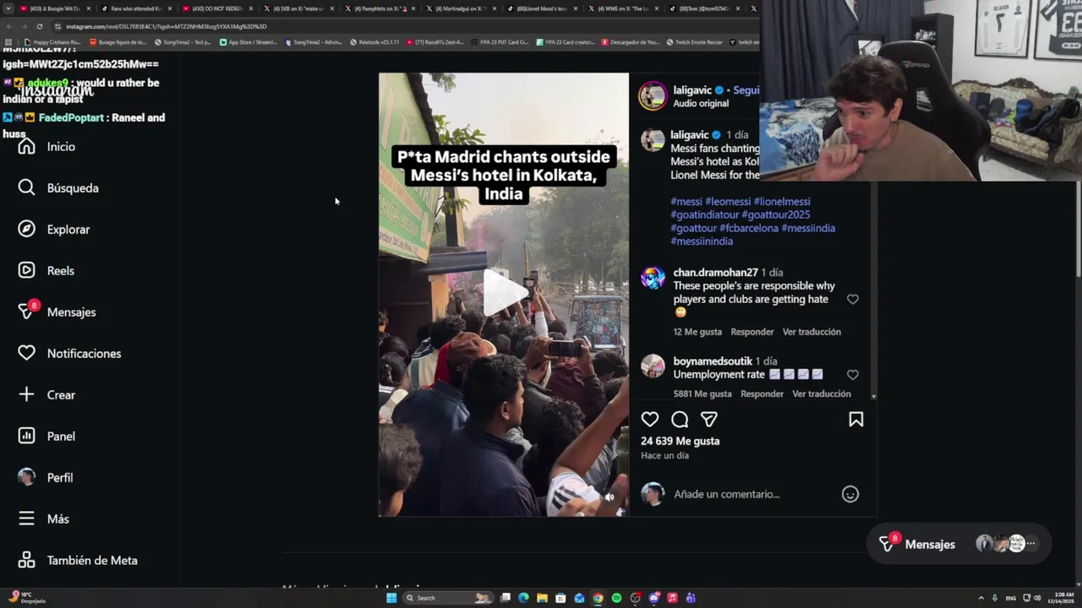This screenshot has height=608, width=1082.
Task: Open the #goatindiatour hashtag
Action: coord(704,215)
